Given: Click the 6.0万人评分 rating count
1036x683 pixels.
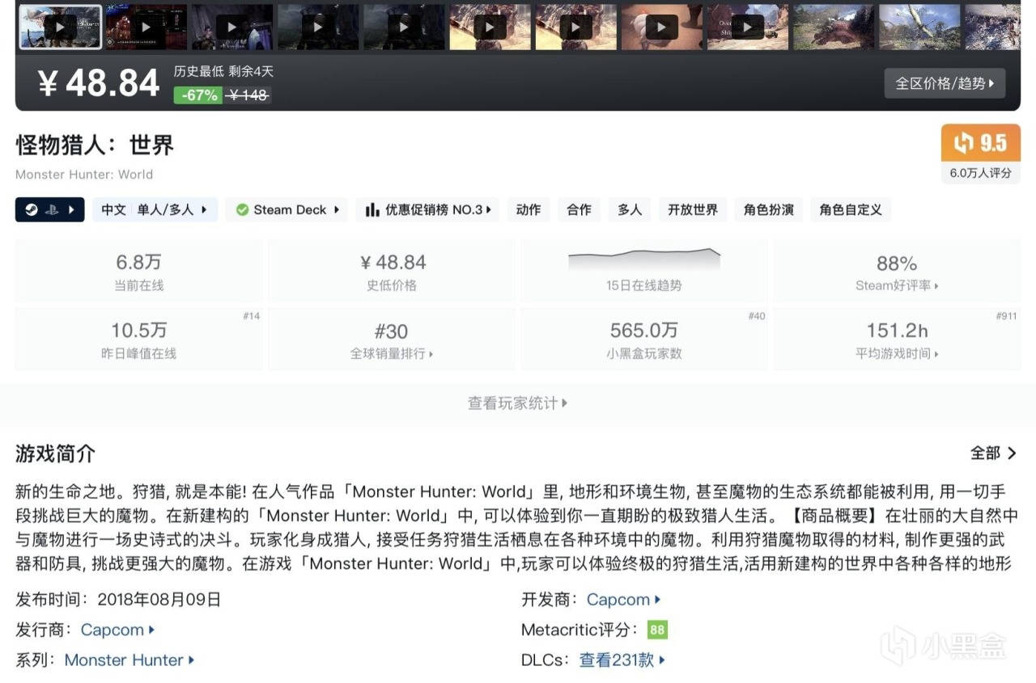Looking at the screenshot, I should tap(981, 172).
